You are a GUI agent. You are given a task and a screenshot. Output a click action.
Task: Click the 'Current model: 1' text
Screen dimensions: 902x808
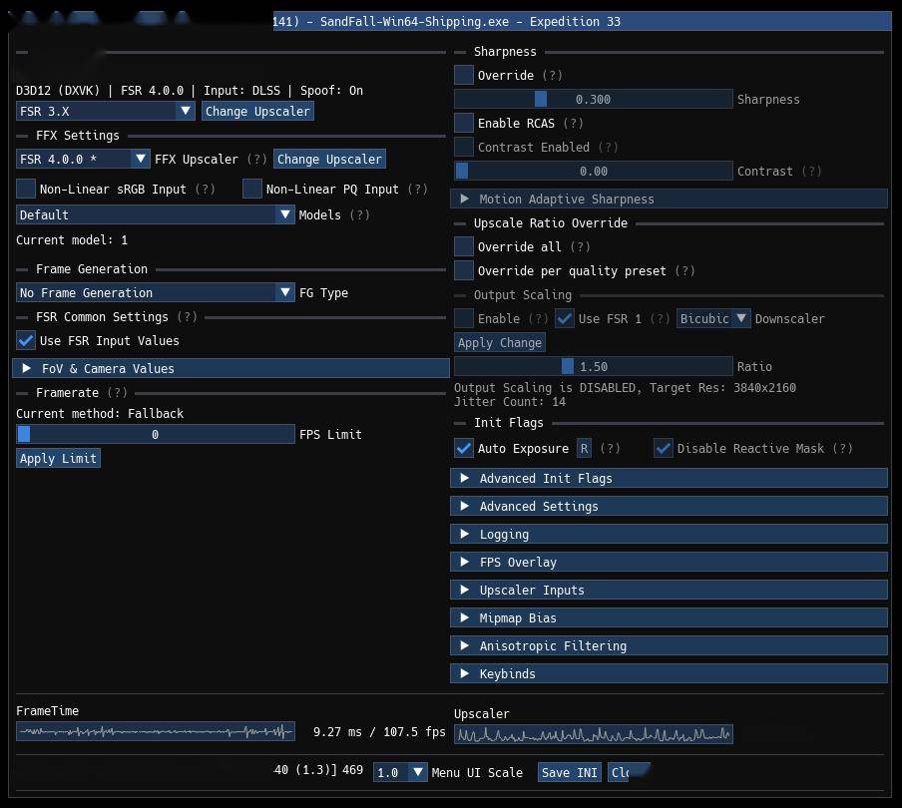click(x=72, y=239)
